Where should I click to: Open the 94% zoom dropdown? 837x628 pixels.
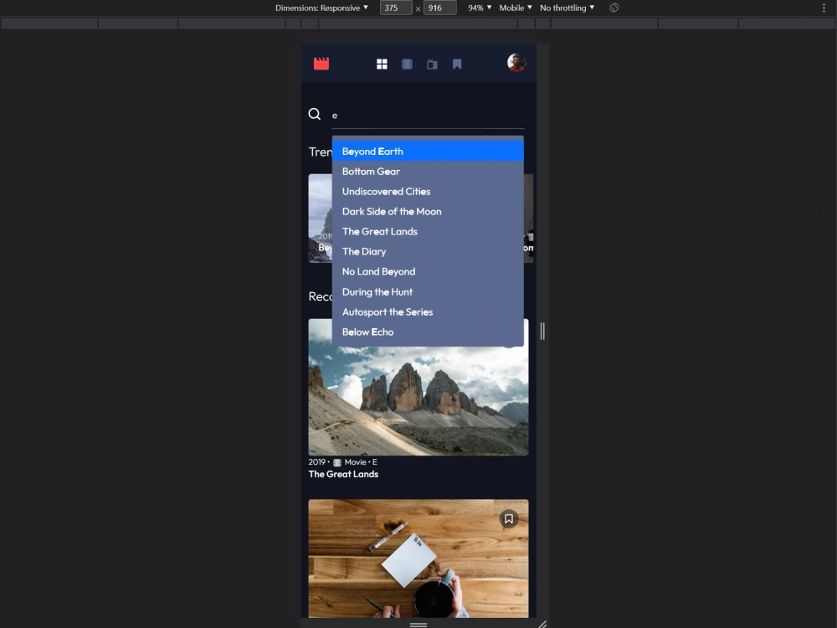480,8
